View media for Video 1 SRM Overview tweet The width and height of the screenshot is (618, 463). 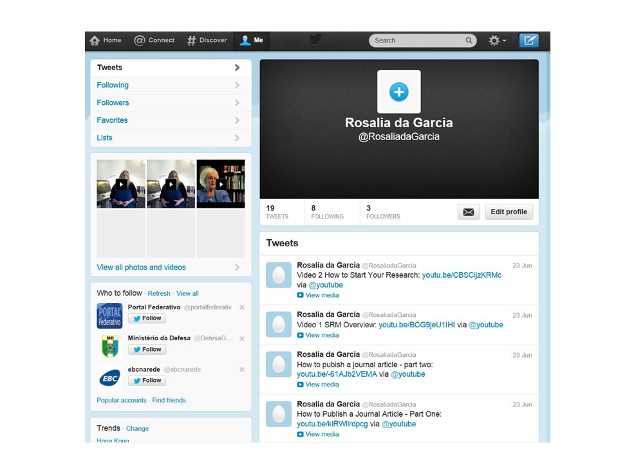pos(318,335)
